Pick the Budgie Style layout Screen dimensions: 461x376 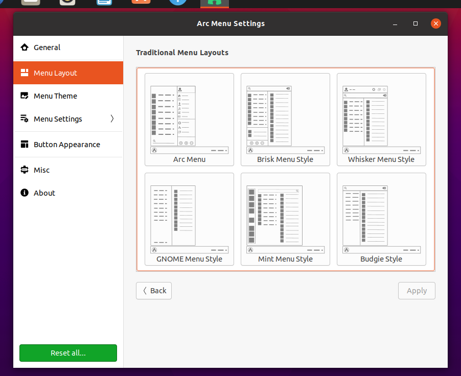(381, 219)
